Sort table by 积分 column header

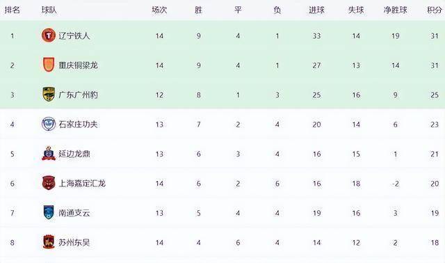[x=435, y=10]
